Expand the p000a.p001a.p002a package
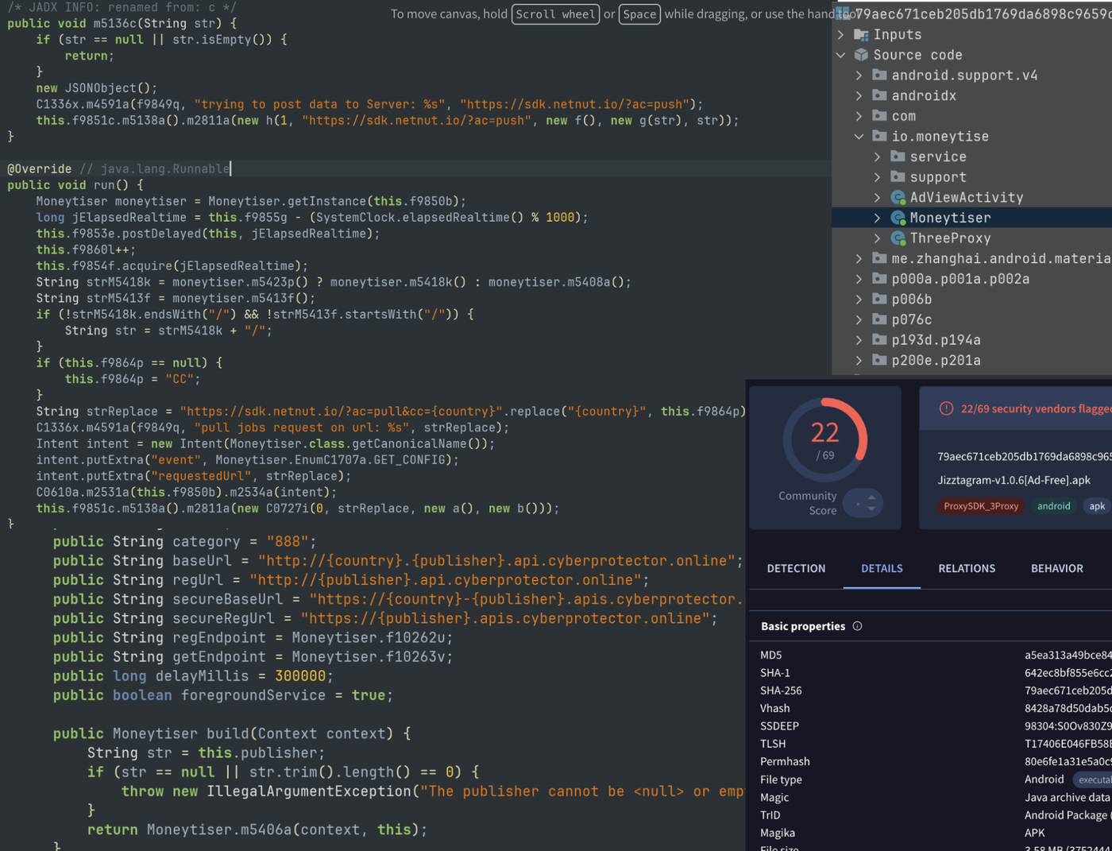This screenshot has height=851, width=1112. click(x=859, y=279)
